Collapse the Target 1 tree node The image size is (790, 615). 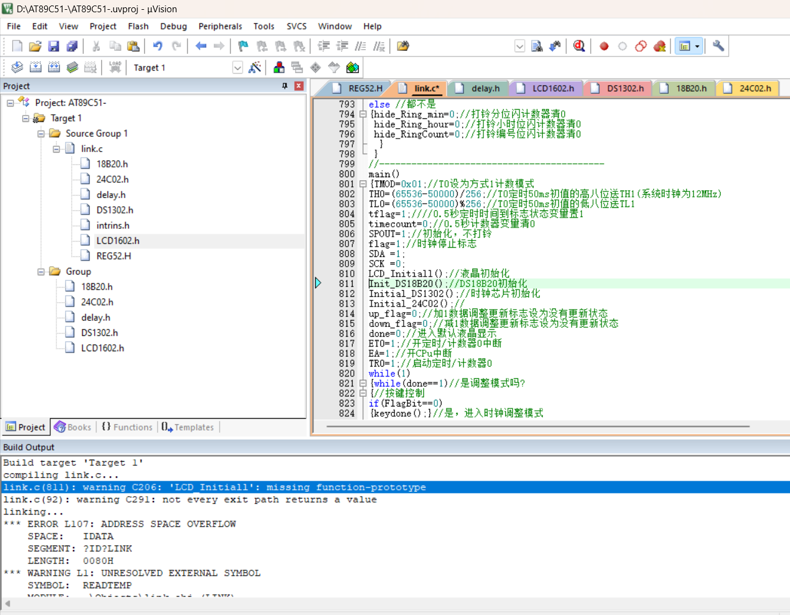pyautogui.click(x=26, y=118)
